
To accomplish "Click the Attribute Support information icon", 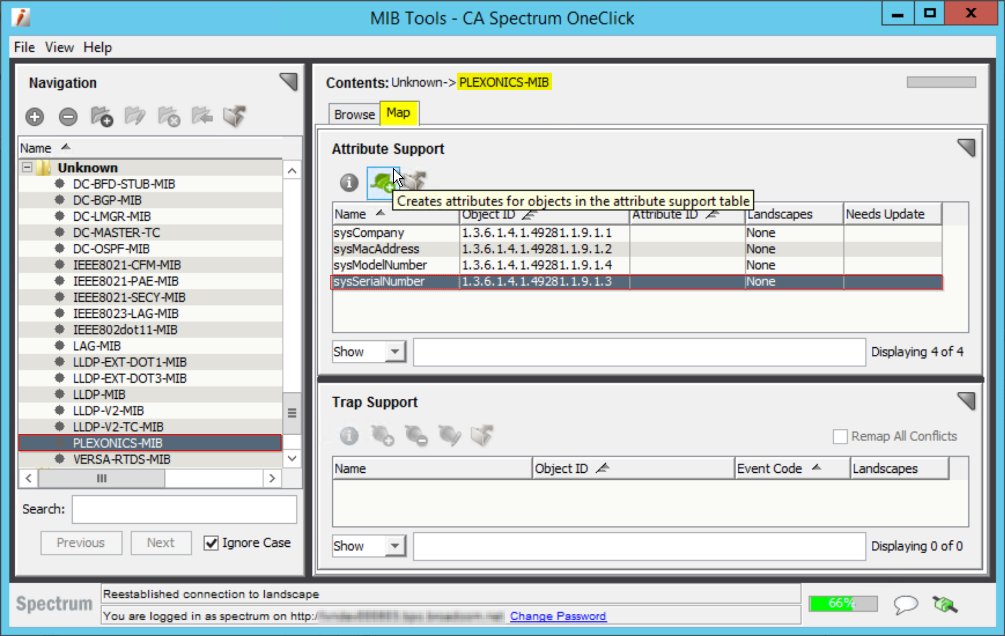I will pyautogui.click(x=349, y=183).
